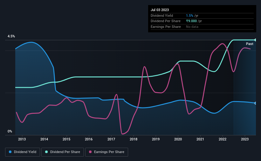Select the 2013 x-axis label
Viewport: 261px width, 161px height.
click(x=22, y=139)
